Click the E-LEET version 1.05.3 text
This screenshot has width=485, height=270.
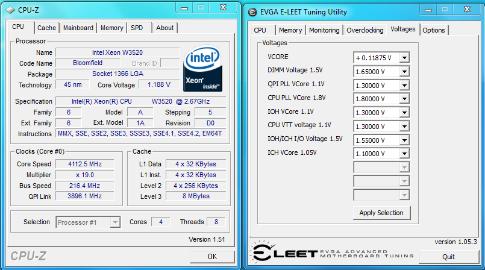tap(455, 242)
